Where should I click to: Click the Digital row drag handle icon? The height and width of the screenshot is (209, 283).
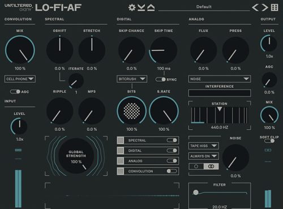click(121, 151)
